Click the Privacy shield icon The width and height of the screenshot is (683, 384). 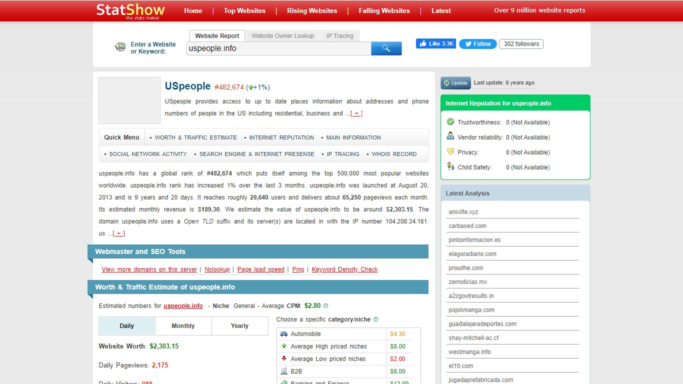pos(450,151)
